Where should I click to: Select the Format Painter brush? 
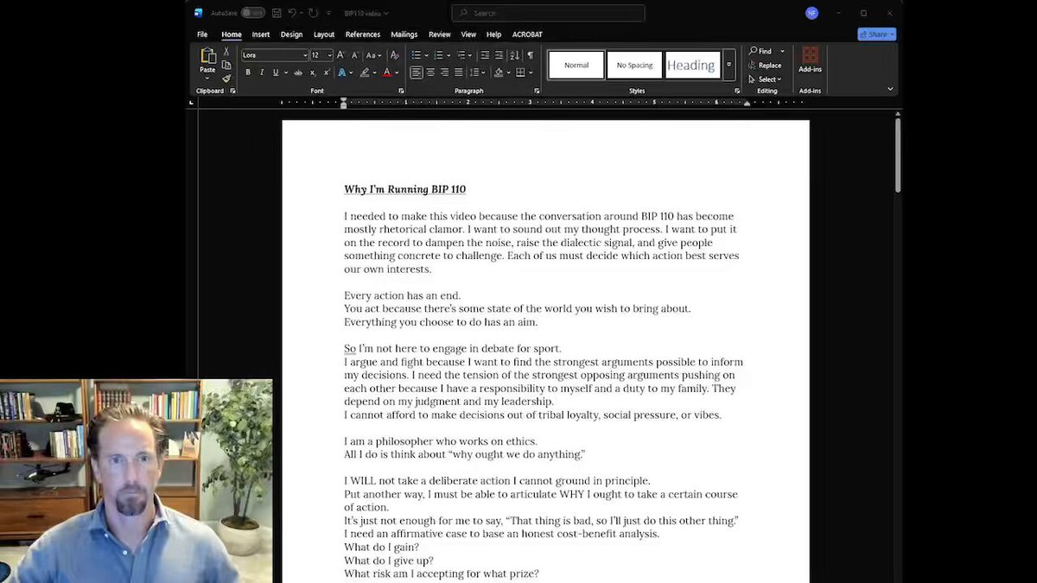point(226,79)
